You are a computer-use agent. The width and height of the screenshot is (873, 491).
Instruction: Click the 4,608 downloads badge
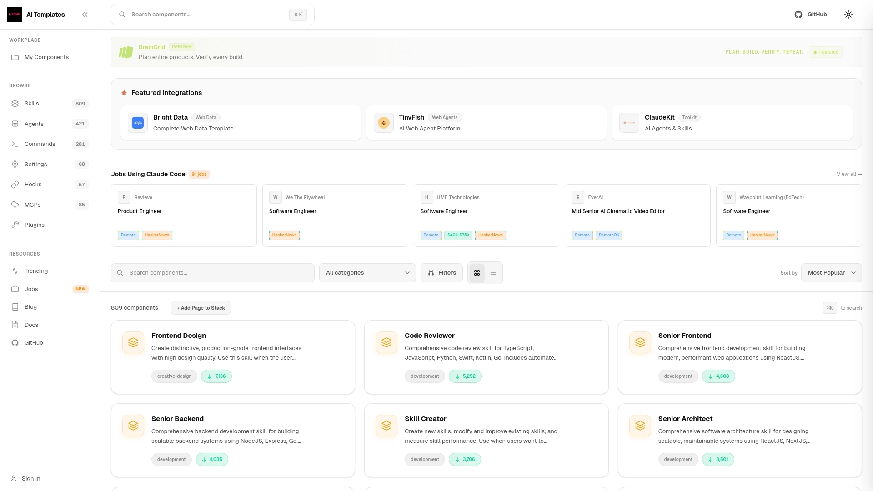[x=718, y=376]
